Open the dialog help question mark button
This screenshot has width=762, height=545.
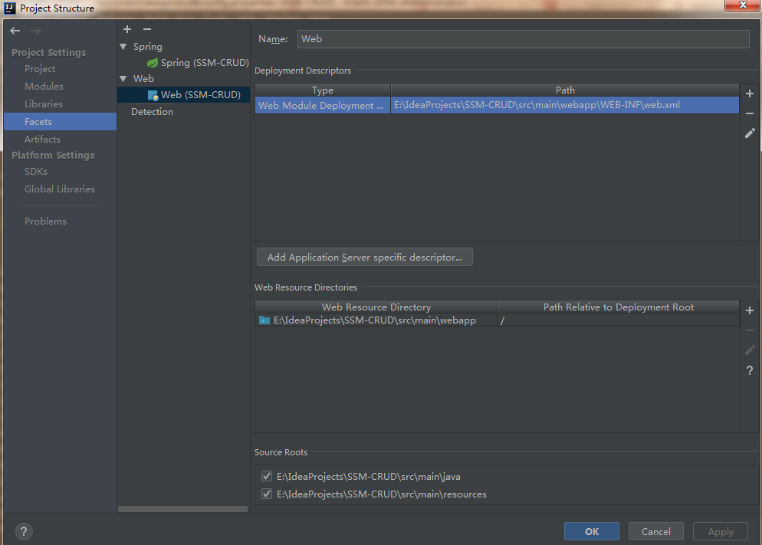(24, 531)
